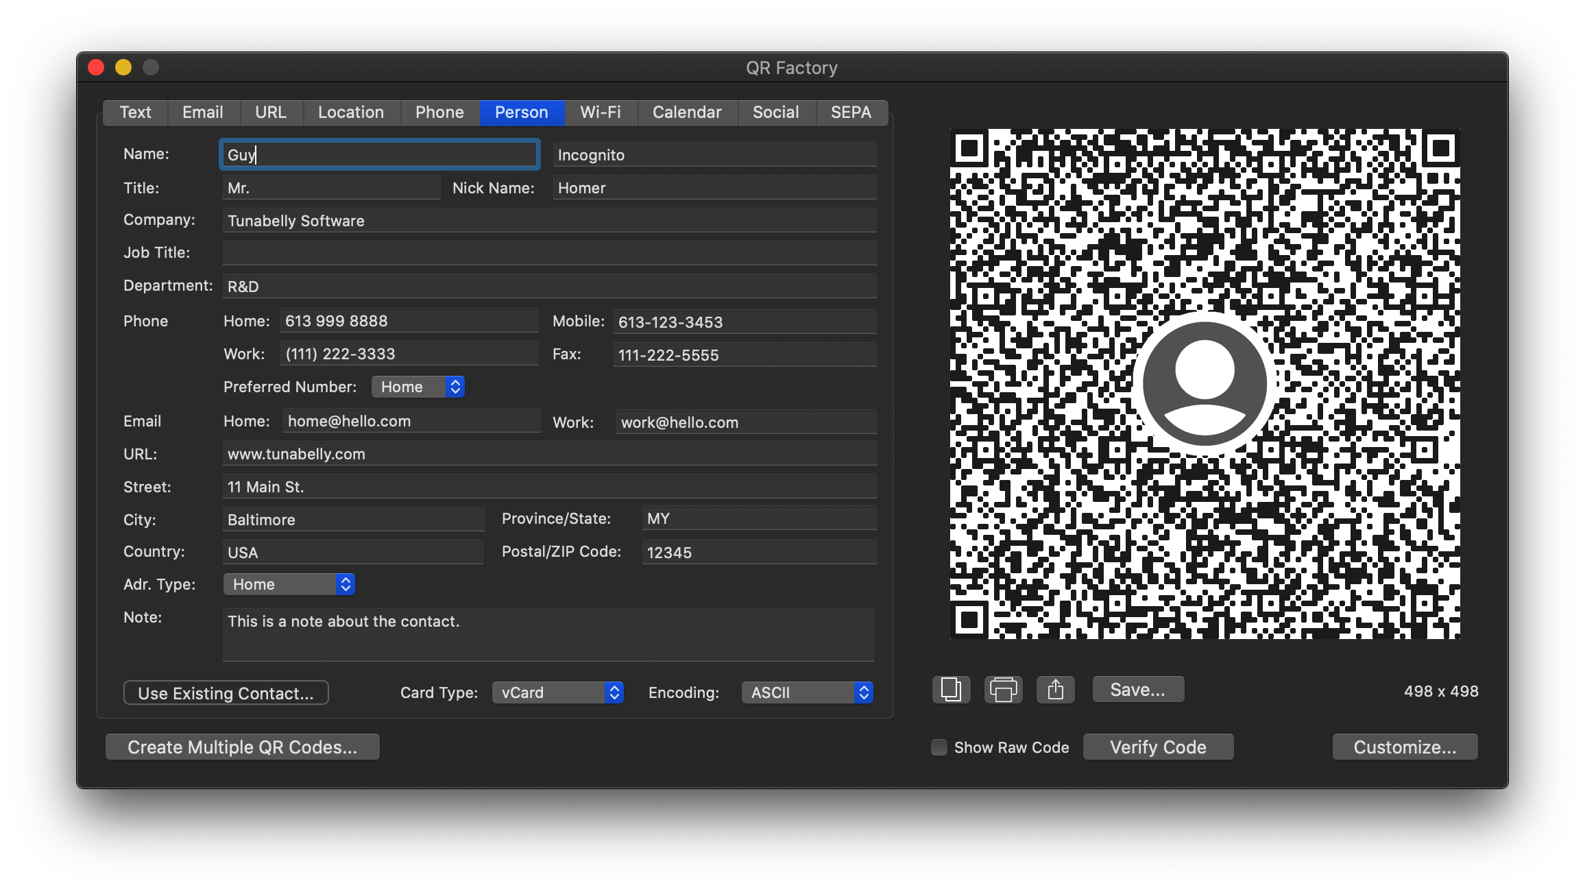Click the home email field home@hello.com
This screenshot has height=890, width=1585.
[x=411, y=420]
